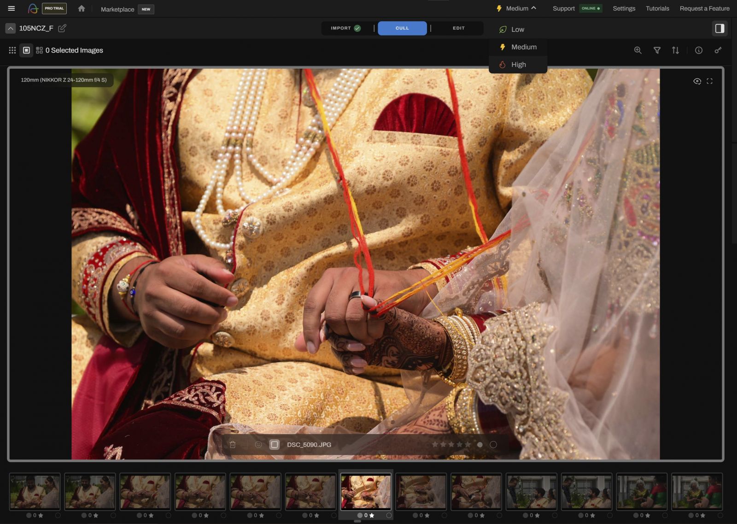The image size is (737, 524).
Task: Open the Marketplace menu
Action: (117, 9)
